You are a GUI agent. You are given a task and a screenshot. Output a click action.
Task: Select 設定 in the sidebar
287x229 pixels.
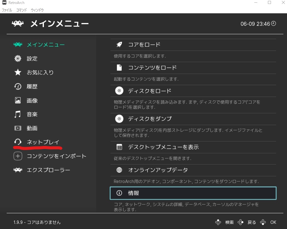tap(32, 59)
